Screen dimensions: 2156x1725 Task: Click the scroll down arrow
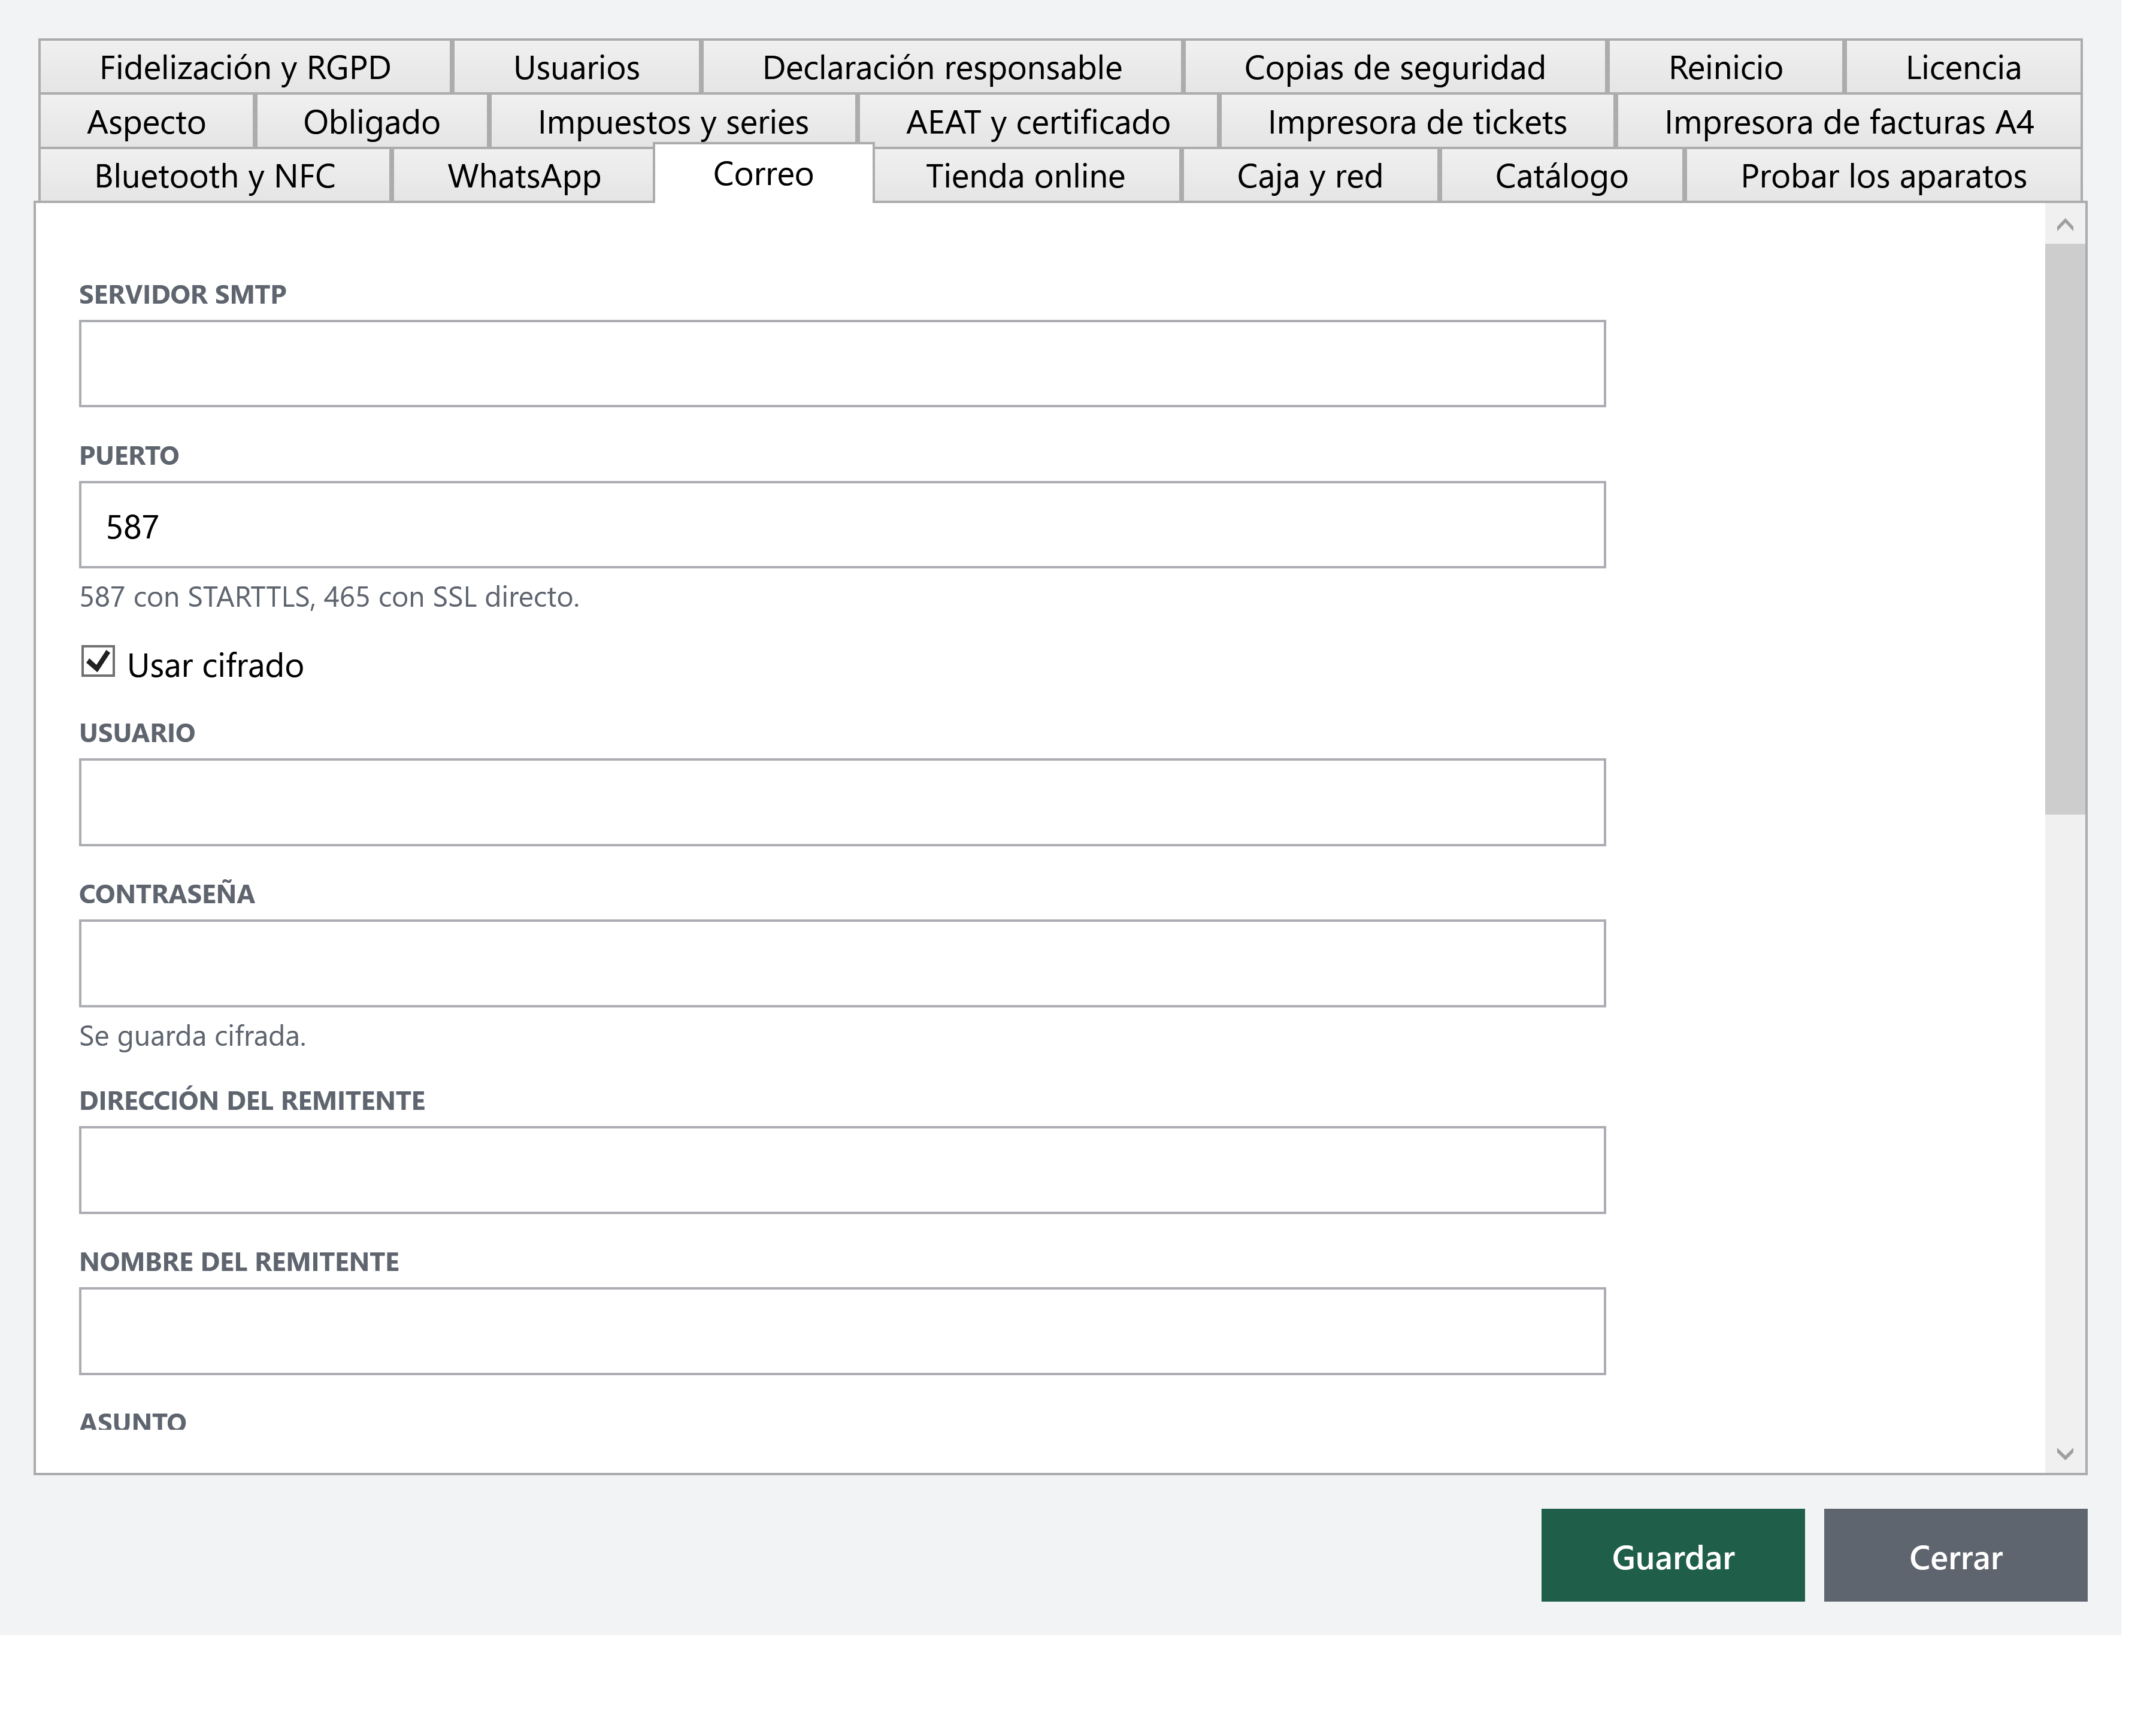click(2065, 1453)
